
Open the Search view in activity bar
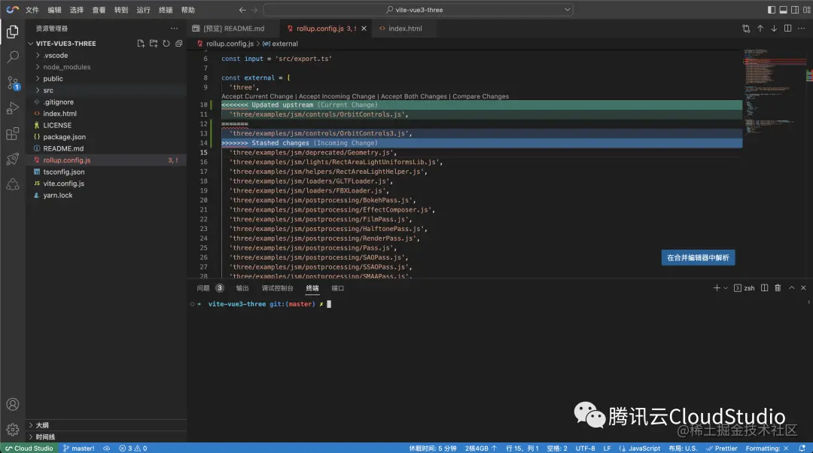click(x=13, y=57)
